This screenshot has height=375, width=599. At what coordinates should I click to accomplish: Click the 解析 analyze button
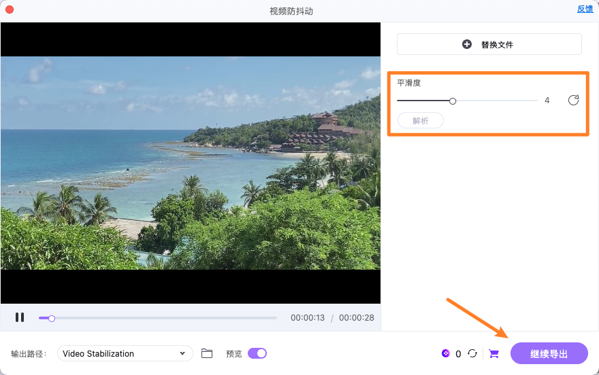click(421, 120)
